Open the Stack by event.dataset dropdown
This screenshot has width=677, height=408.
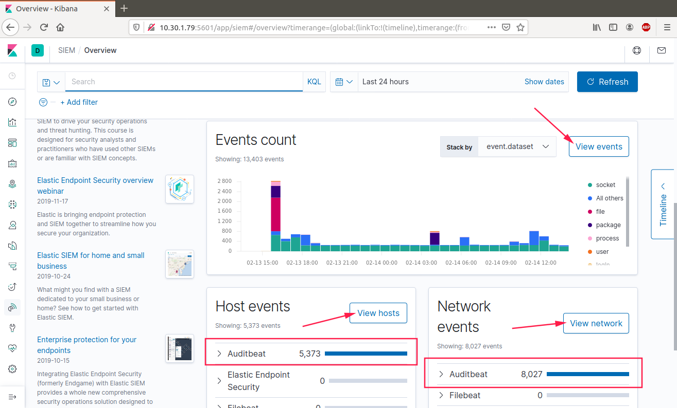[517, 146]
